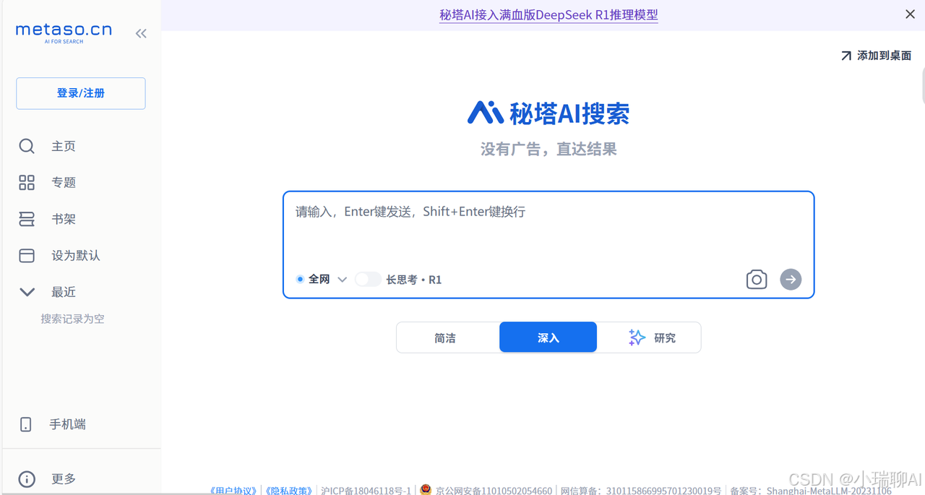
Task: Toggle the 长思考·R1 switch
Action: coord(368,279)
